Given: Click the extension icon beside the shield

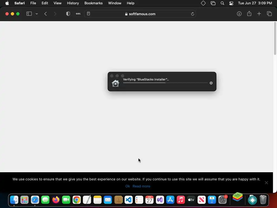Looking at the screenshot, I should (x=78, y=14).
